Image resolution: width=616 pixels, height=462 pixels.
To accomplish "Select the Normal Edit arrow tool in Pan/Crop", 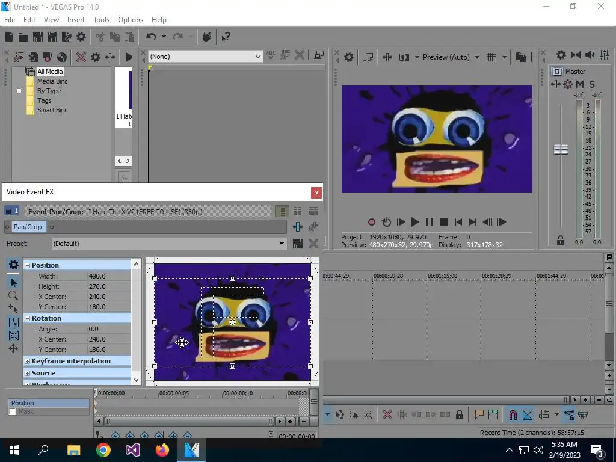I will point(14,283).
